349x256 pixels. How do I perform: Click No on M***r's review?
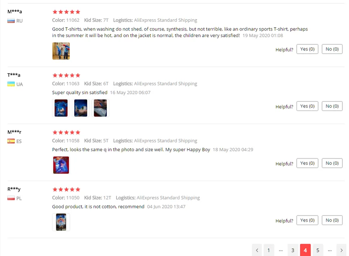[332, 163]
